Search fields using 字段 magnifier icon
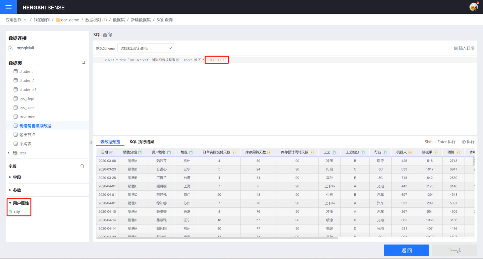Image resolution: width=483 pixels, height=259 pixels. tap(82, 166)
